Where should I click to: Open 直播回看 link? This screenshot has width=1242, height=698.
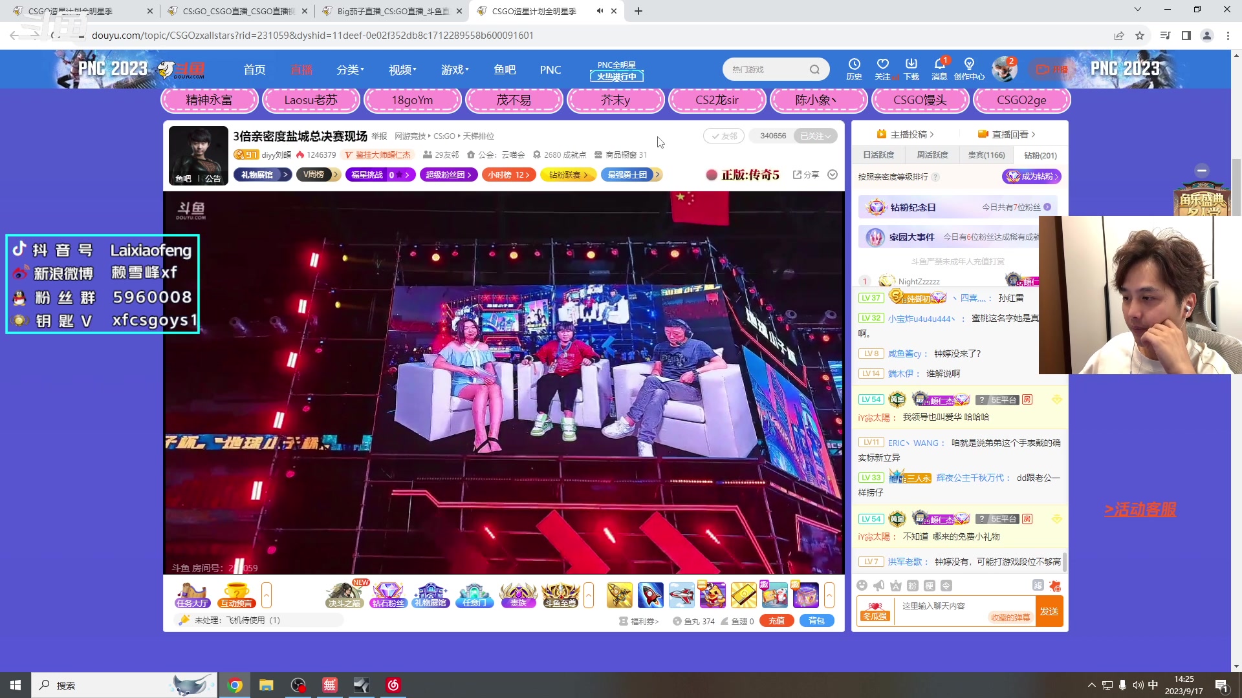coord(1006,134)
